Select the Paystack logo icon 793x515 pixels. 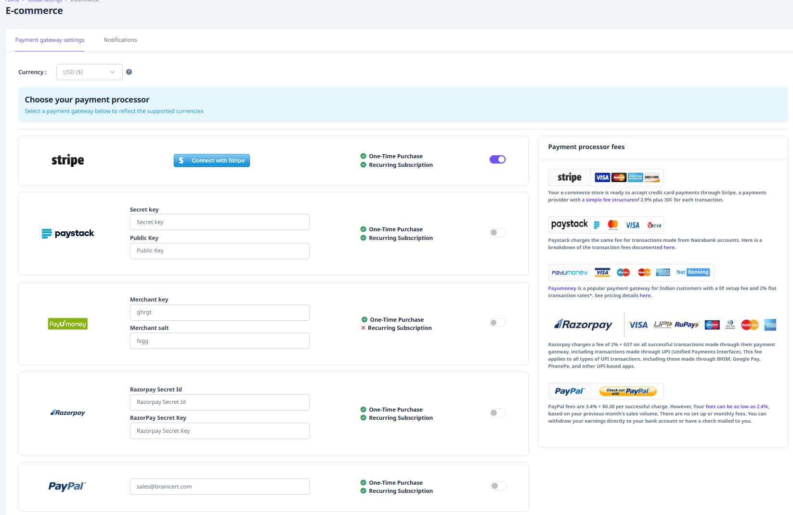(x=67, y=233)
